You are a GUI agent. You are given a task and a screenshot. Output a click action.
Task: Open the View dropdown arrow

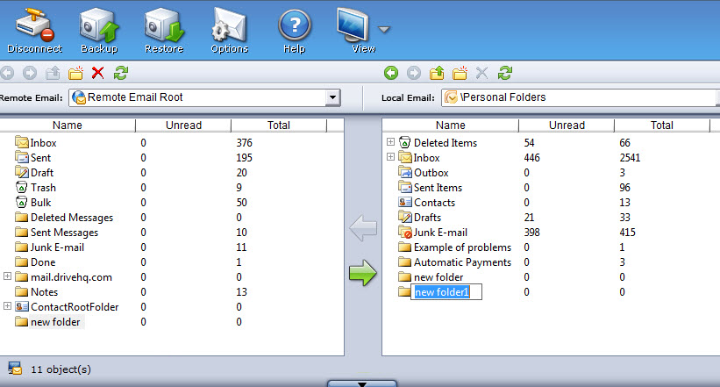384,29
